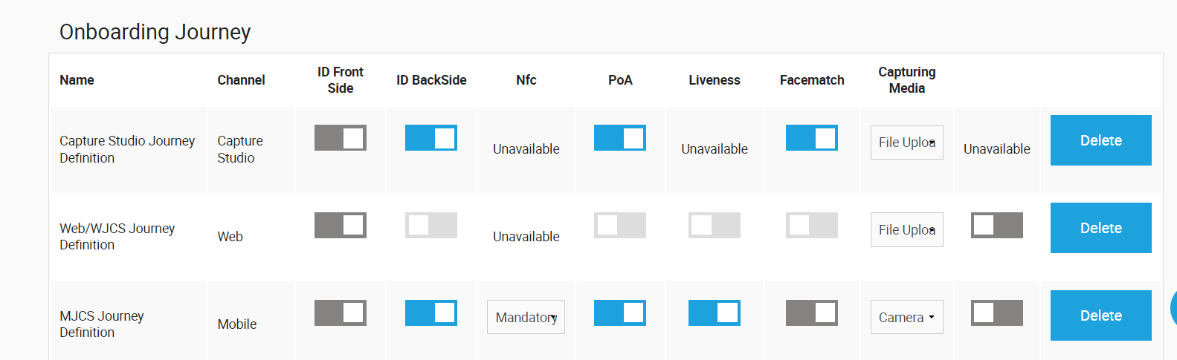Disable ID BackSide for MJCS Journey
Screen dimensions: 1177x360
(431, 313)
